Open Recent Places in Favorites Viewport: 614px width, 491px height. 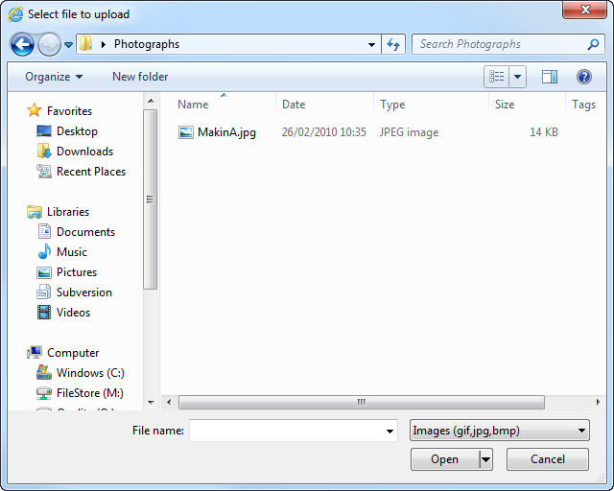90,172
